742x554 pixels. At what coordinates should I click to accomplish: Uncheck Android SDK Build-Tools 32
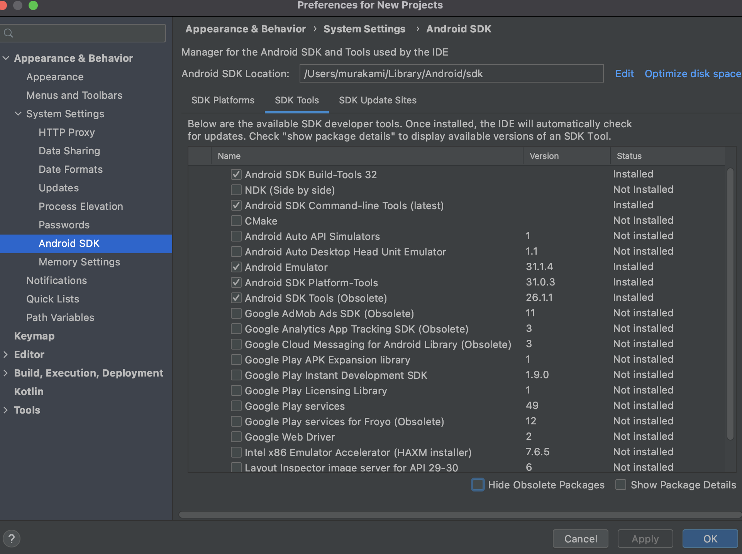pyautogui.click(x=236, y=174)
